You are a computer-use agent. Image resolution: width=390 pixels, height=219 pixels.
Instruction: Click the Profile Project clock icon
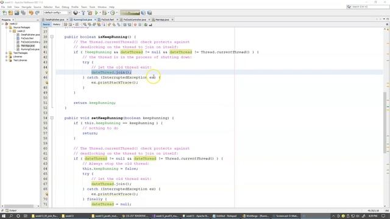click(x=113, y=13)
